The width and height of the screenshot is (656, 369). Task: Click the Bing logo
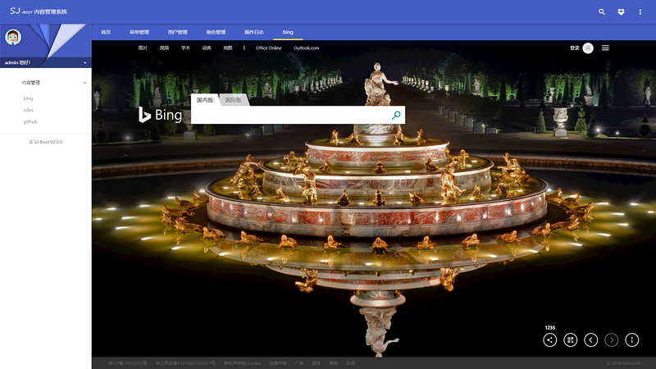click(160, 115)
